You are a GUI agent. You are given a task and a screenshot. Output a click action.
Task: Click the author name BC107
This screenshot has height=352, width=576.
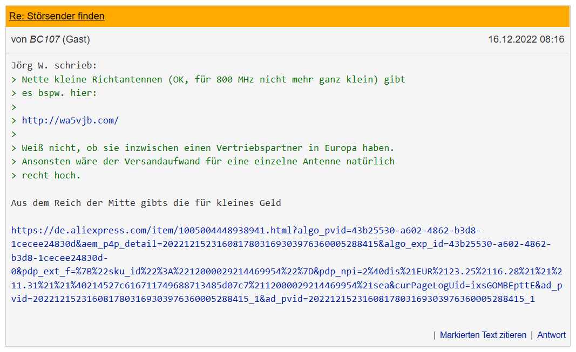(x=44, y=39)
